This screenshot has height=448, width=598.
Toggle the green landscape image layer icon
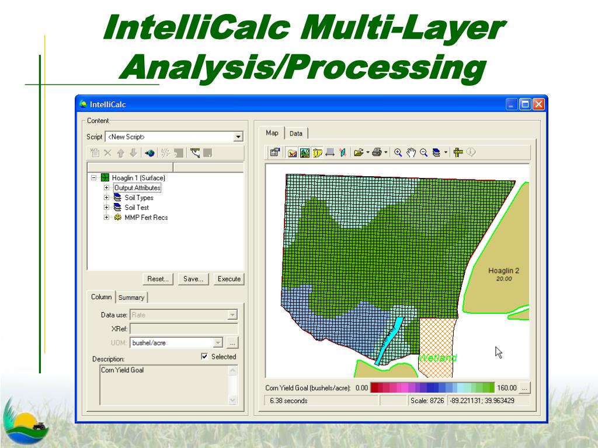305,153
